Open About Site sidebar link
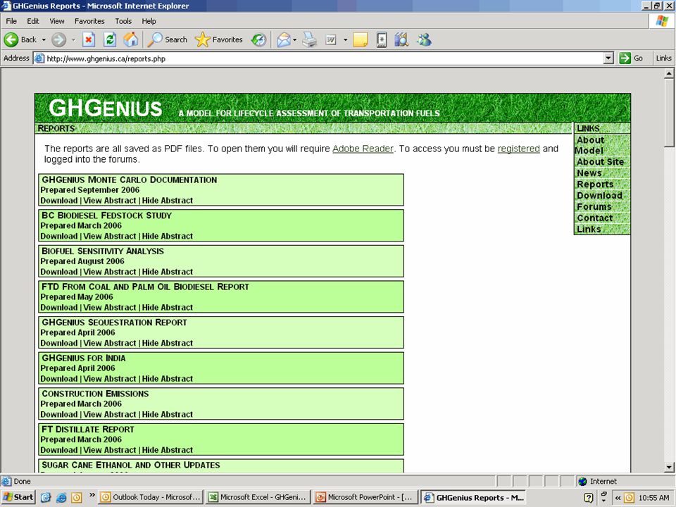 [x=600, y=162]
